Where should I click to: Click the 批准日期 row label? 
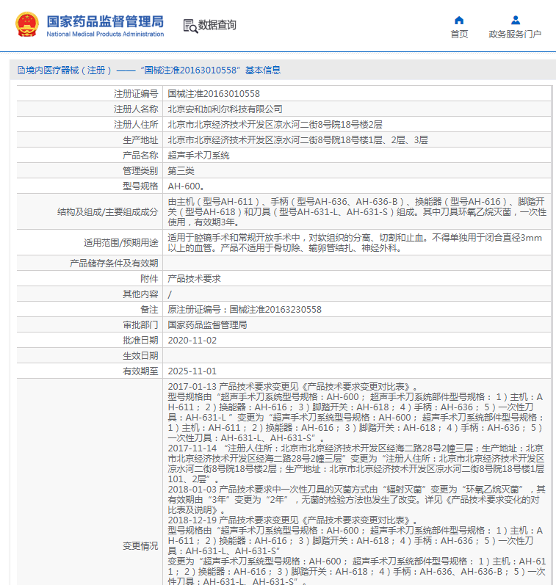[140, 341]
